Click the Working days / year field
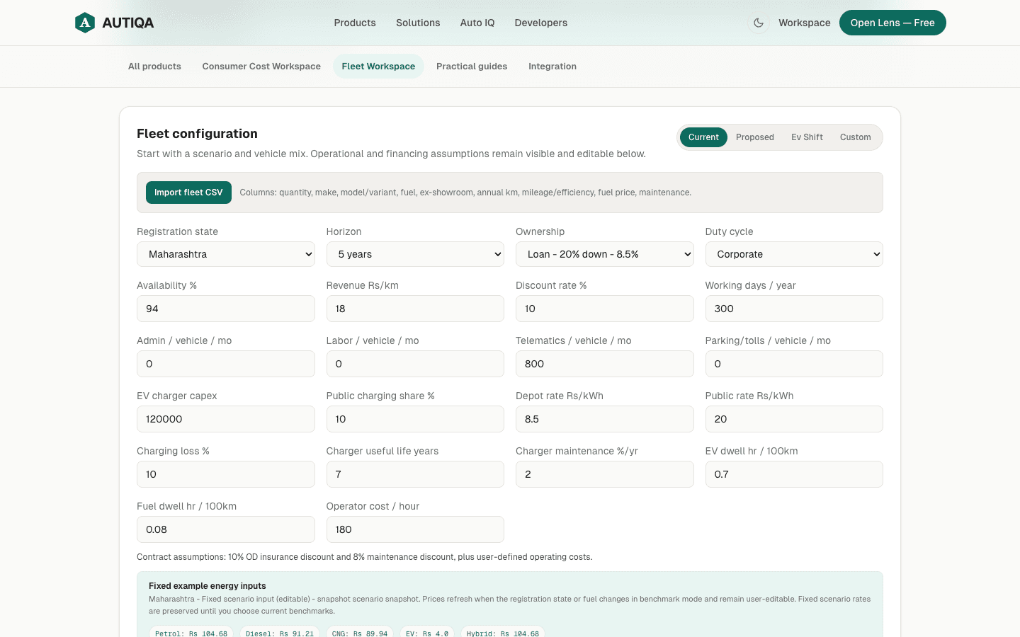 [794, 309]
